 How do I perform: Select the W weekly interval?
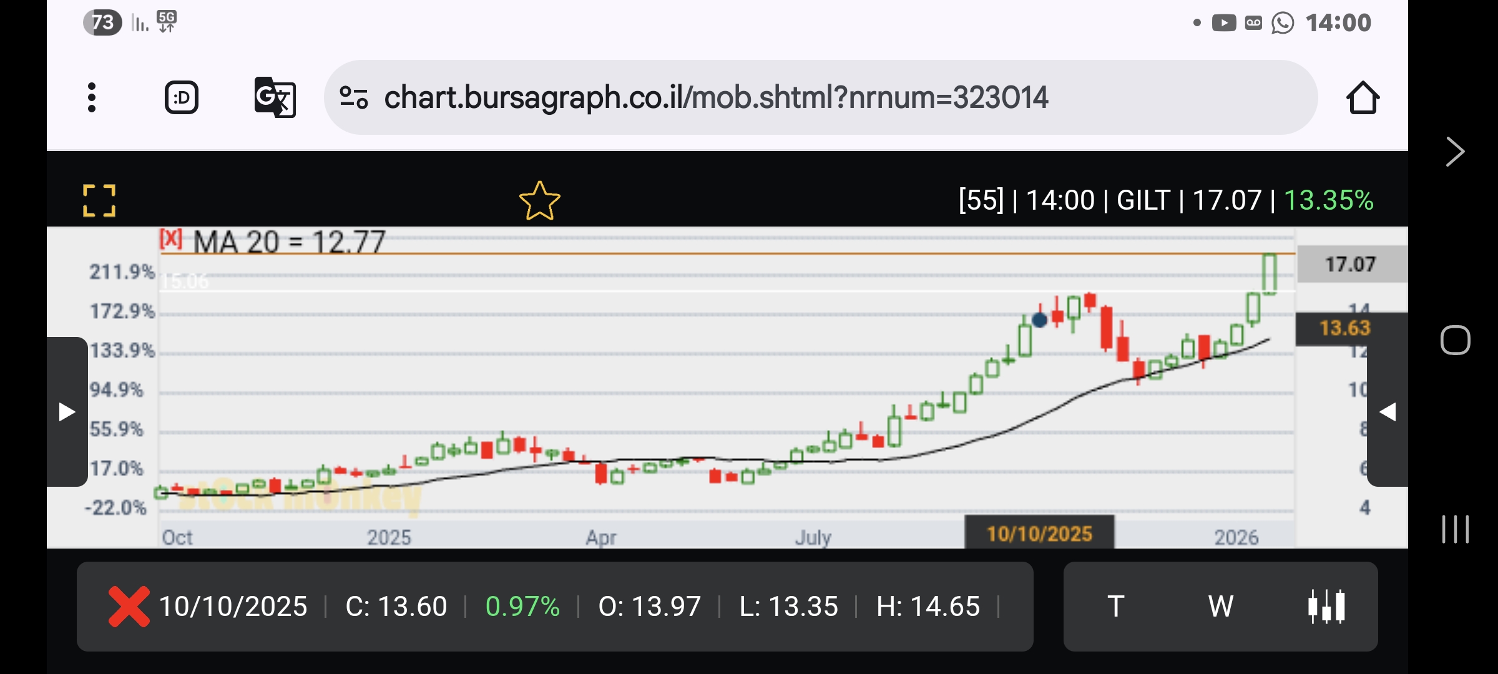point(1220,606)
